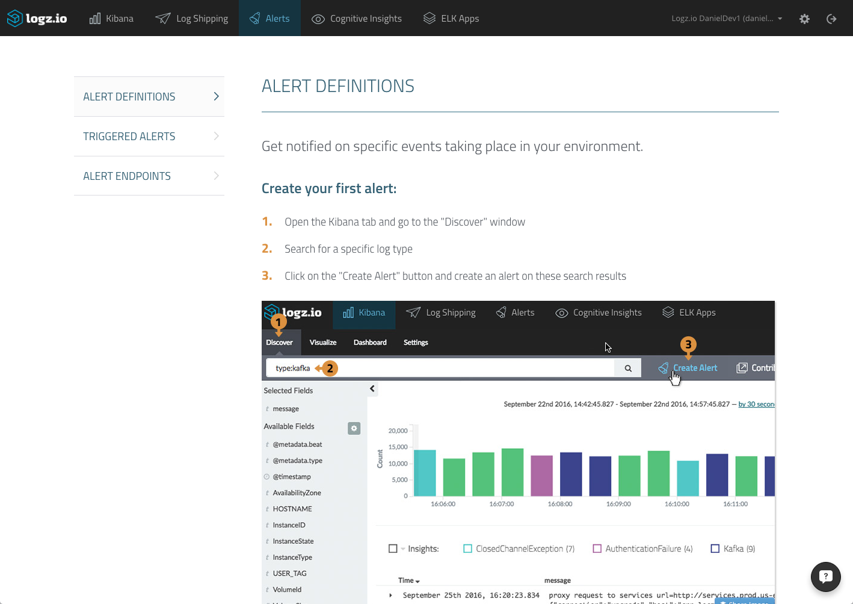
Task: Open Available Fields gear settings
Action: [x=354, y=428]
